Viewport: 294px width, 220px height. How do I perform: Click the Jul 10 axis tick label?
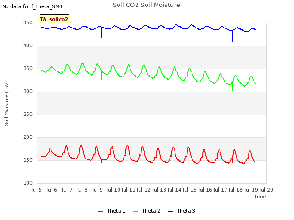[113, 190]
